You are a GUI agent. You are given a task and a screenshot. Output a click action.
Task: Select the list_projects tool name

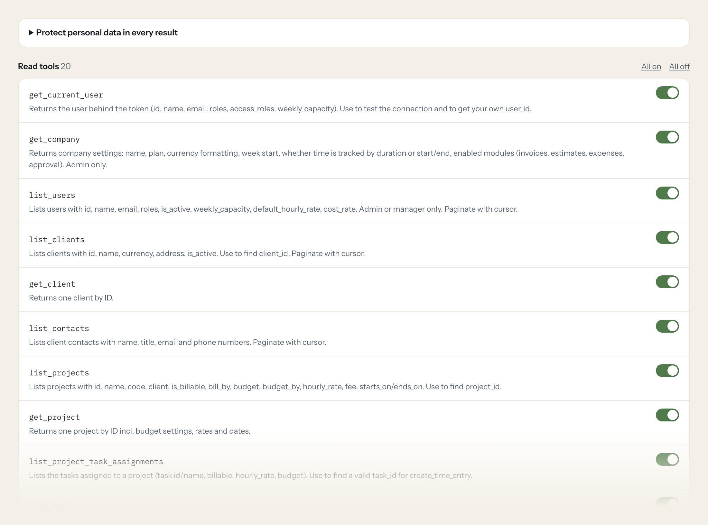(59, 373)
